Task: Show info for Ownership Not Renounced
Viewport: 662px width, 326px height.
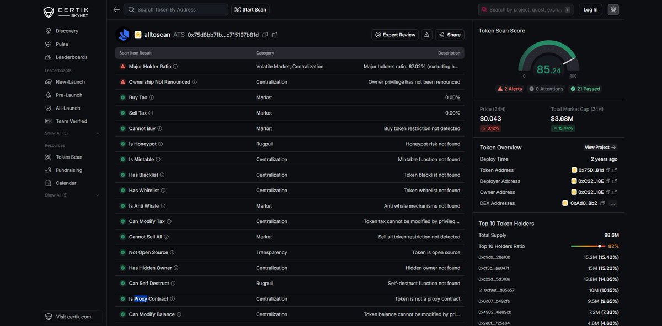Action: point(194,82)
